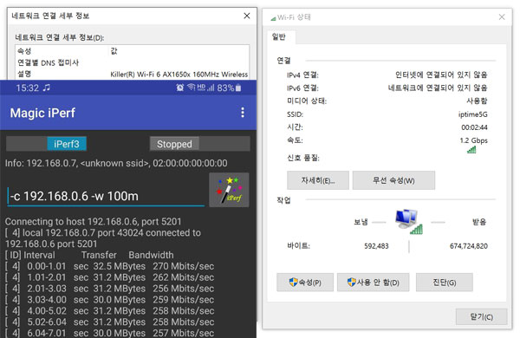Tap the 4.00-5.02 sec 258 Mbits/sec row
Viewport: 520px width, 338px height.
click(109, 311)
